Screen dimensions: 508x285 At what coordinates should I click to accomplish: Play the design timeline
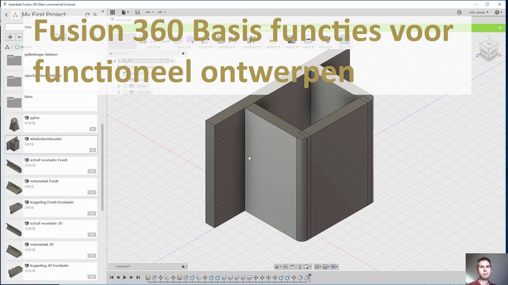(x=125, y=277)
